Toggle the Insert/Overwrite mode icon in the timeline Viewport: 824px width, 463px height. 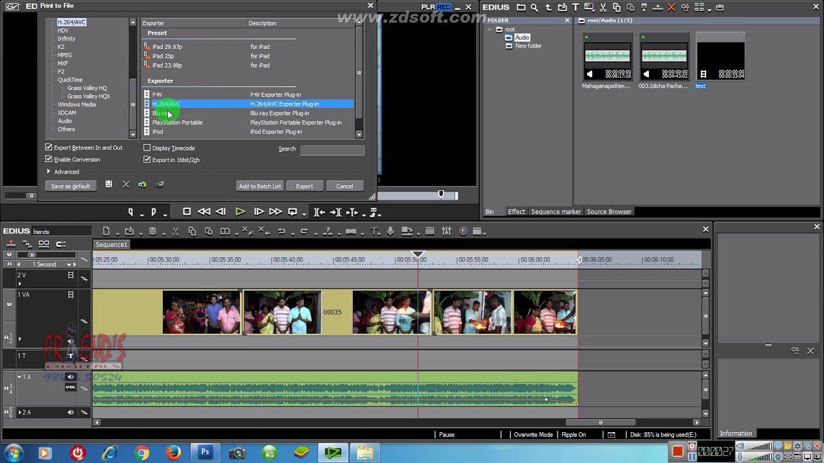(11, 244)
